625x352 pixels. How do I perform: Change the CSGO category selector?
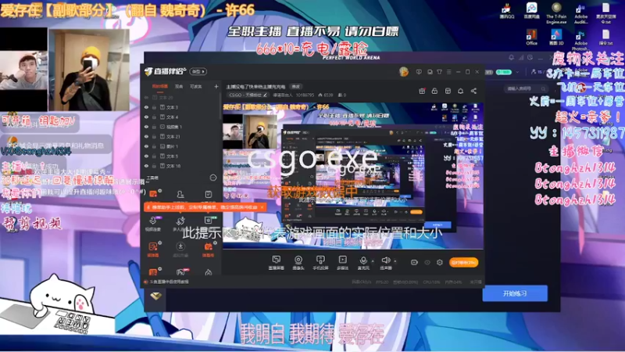[248, 95]
